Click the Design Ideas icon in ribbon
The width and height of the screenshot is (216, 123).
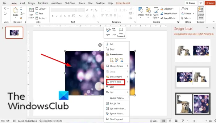pyautogui.click(x=201, y=10)
